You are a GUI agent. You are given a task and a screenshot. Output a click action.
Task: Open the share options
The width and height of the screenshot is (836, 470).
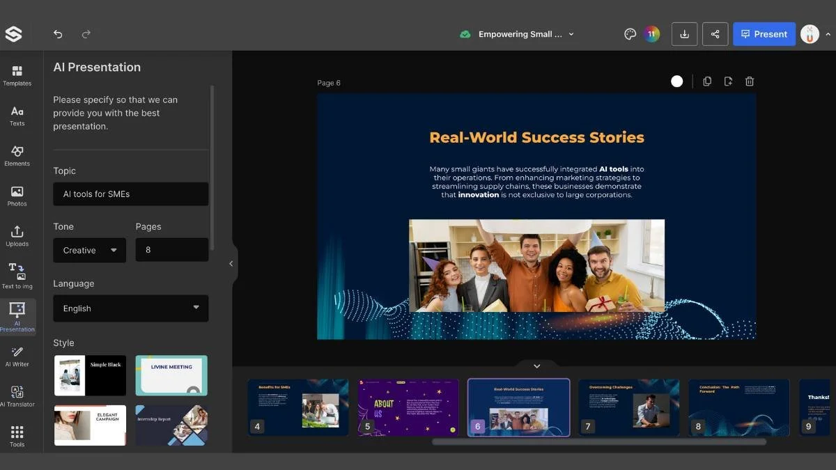point(715,33)
